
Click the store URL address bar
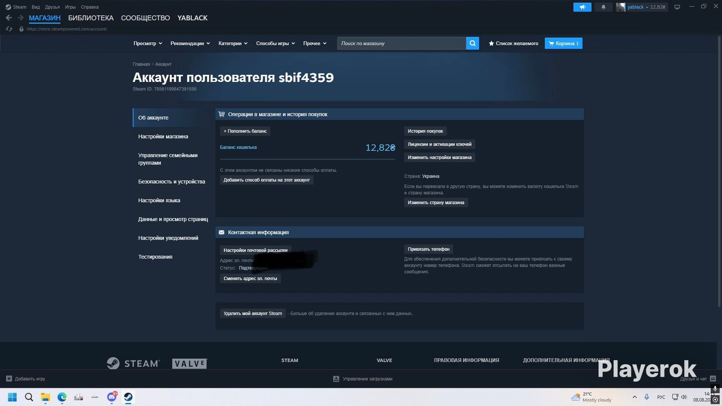coord(67,29)
